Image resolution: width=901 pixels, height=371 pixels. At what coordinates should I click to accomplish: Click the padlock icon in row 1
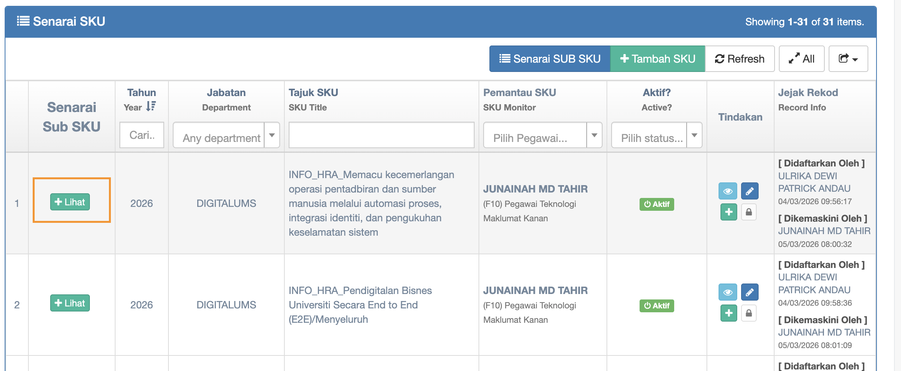coord(748,212)
